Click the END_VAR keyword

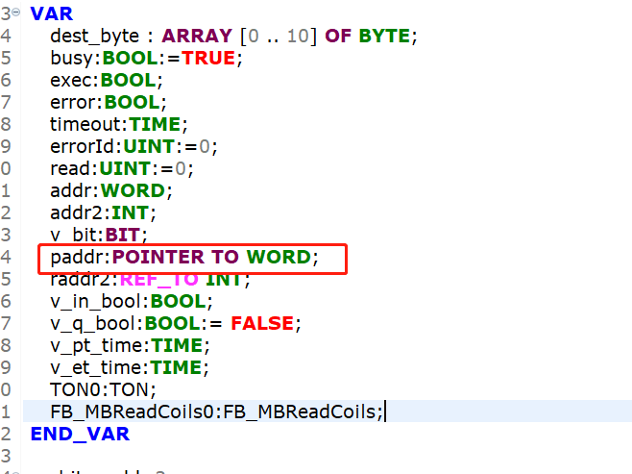[81, 434]
